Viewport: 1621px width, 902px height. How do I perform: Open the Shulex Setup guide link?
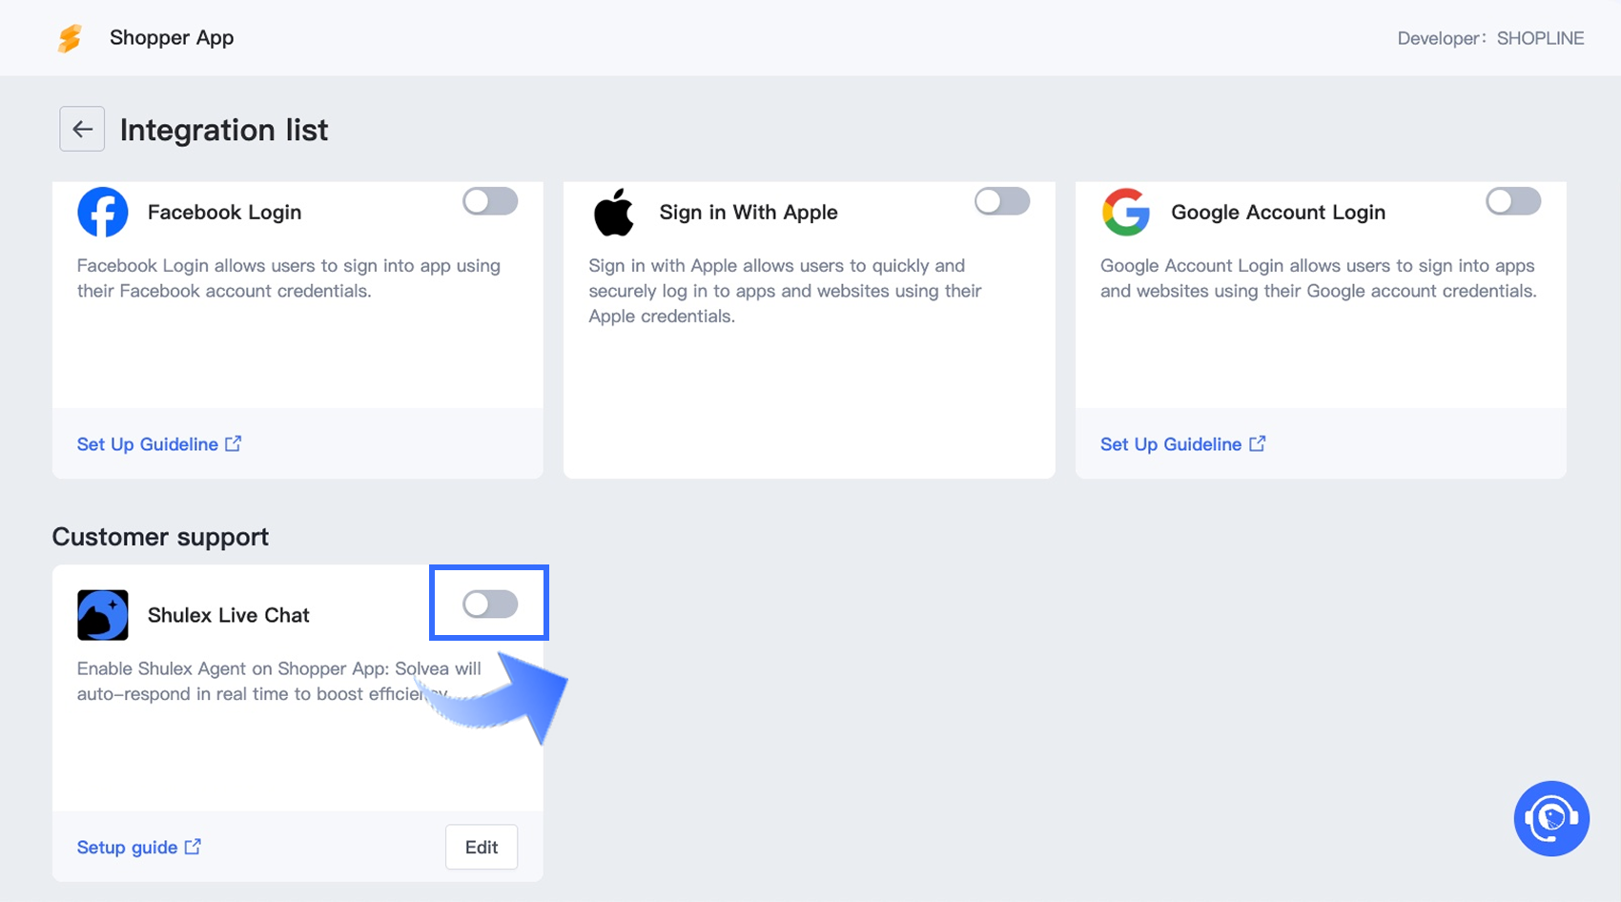click(x=127, y=848)
